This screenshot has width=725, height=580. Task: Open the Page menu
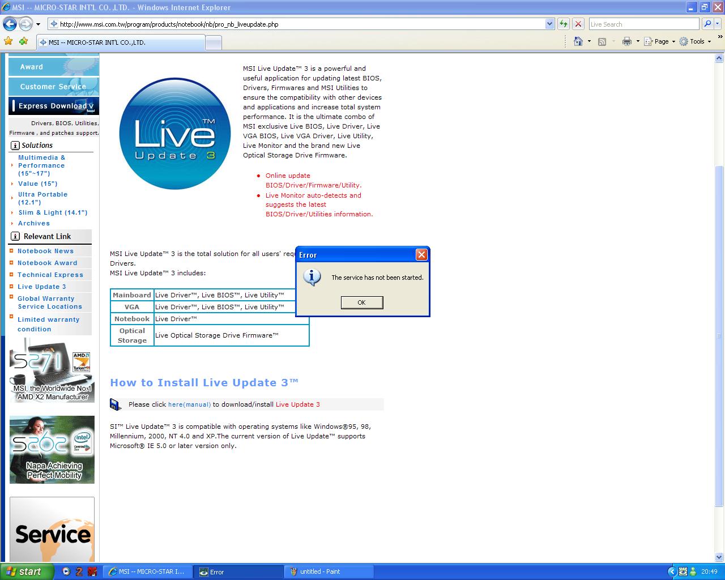659,41
